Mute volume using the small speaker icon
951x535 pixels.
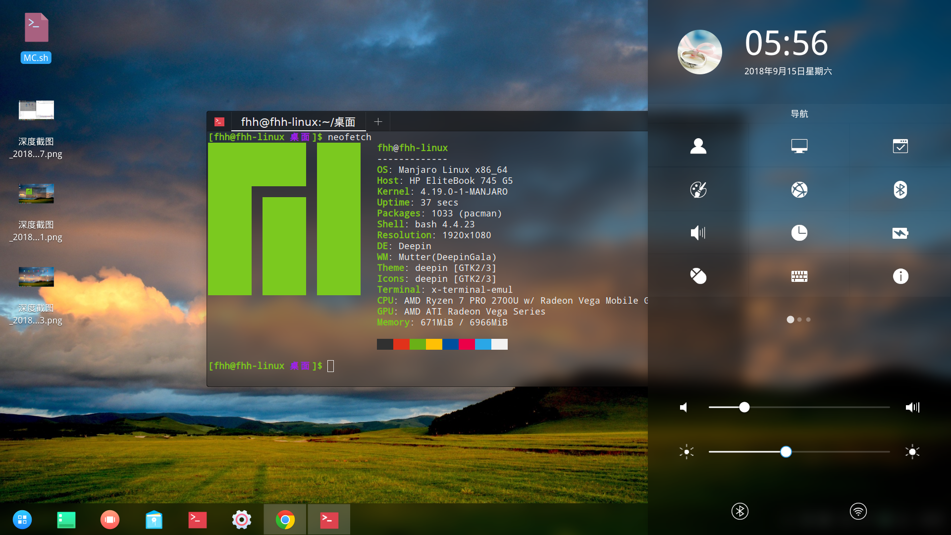click(684, 407)
